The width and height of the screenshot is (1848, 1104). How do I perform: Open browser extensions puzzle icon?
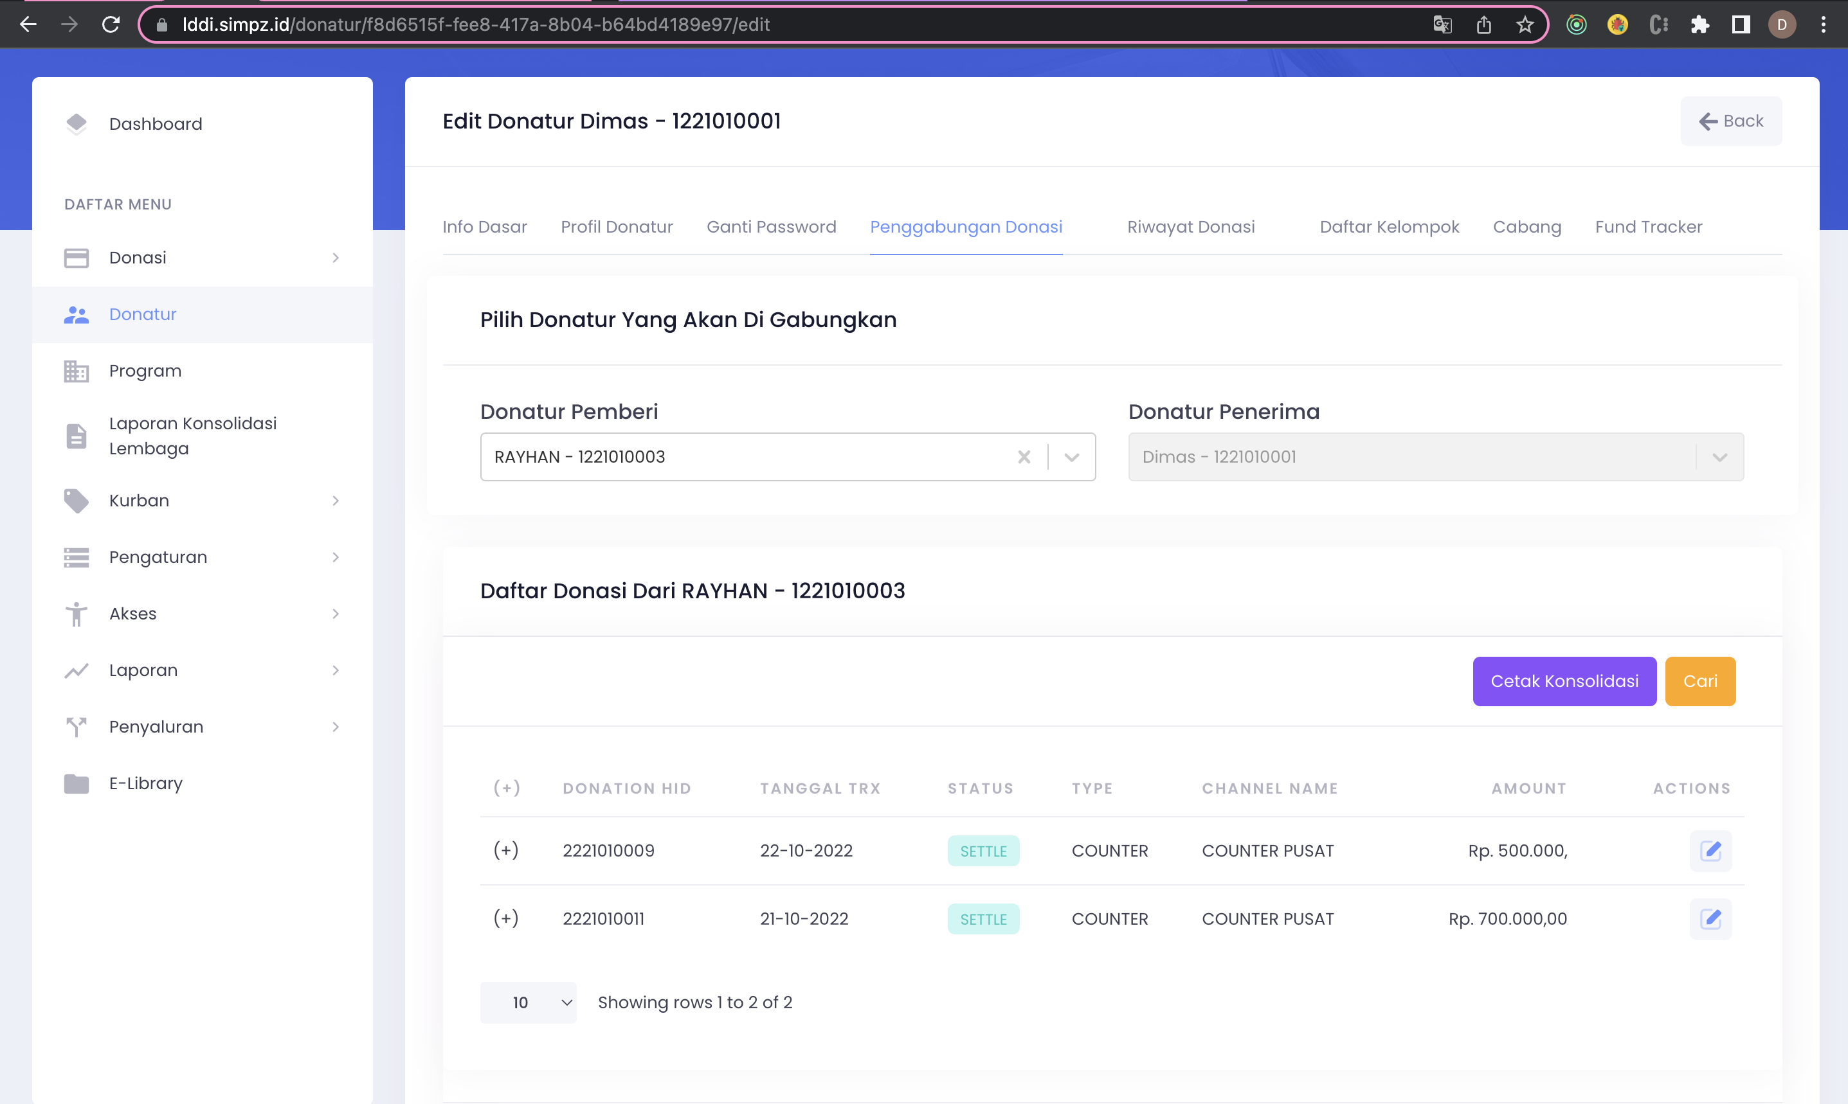[1699, 24]
